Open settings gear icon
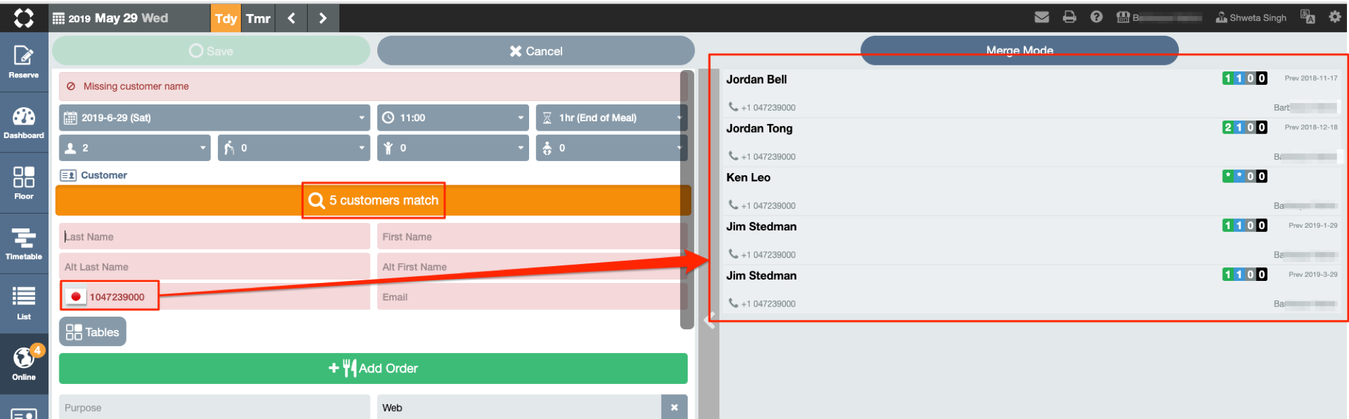This screenshot has width=1349, height=419. coord(1334,18)
